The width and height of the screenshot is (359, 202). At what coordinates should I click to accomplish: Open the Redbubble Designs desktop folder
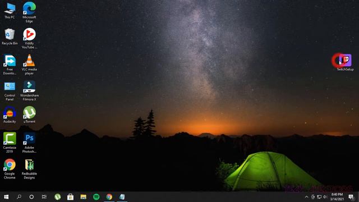(29, 169)
